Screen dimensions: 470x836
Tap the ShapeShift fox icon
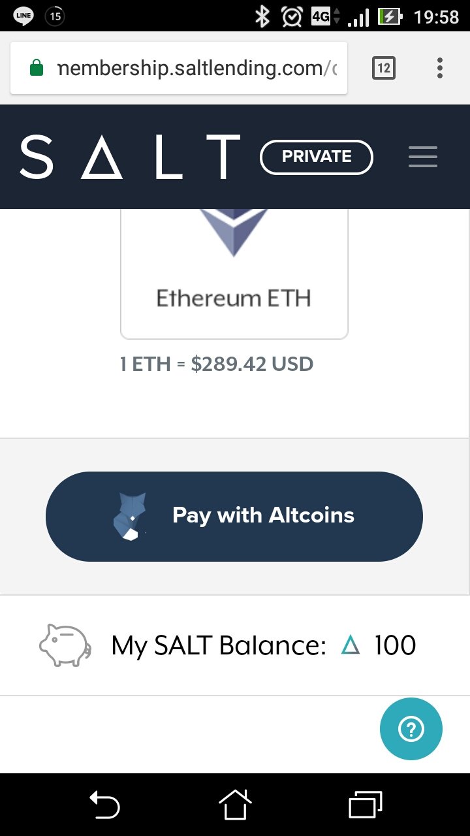[x=129, y=516]
